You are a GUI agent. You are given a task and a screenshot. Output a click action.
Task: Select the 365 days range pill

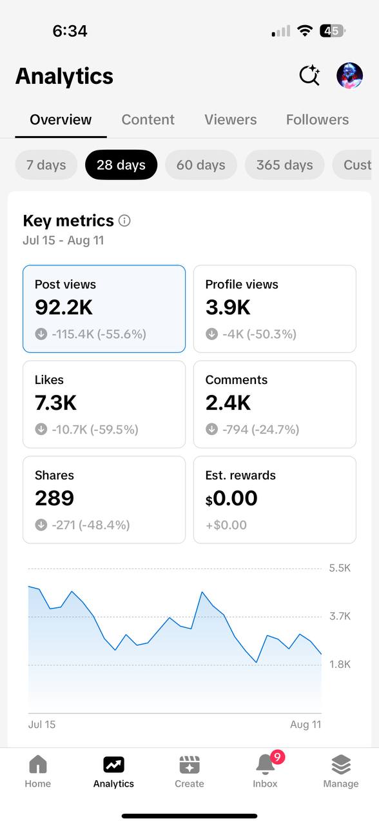click(284, 165)
